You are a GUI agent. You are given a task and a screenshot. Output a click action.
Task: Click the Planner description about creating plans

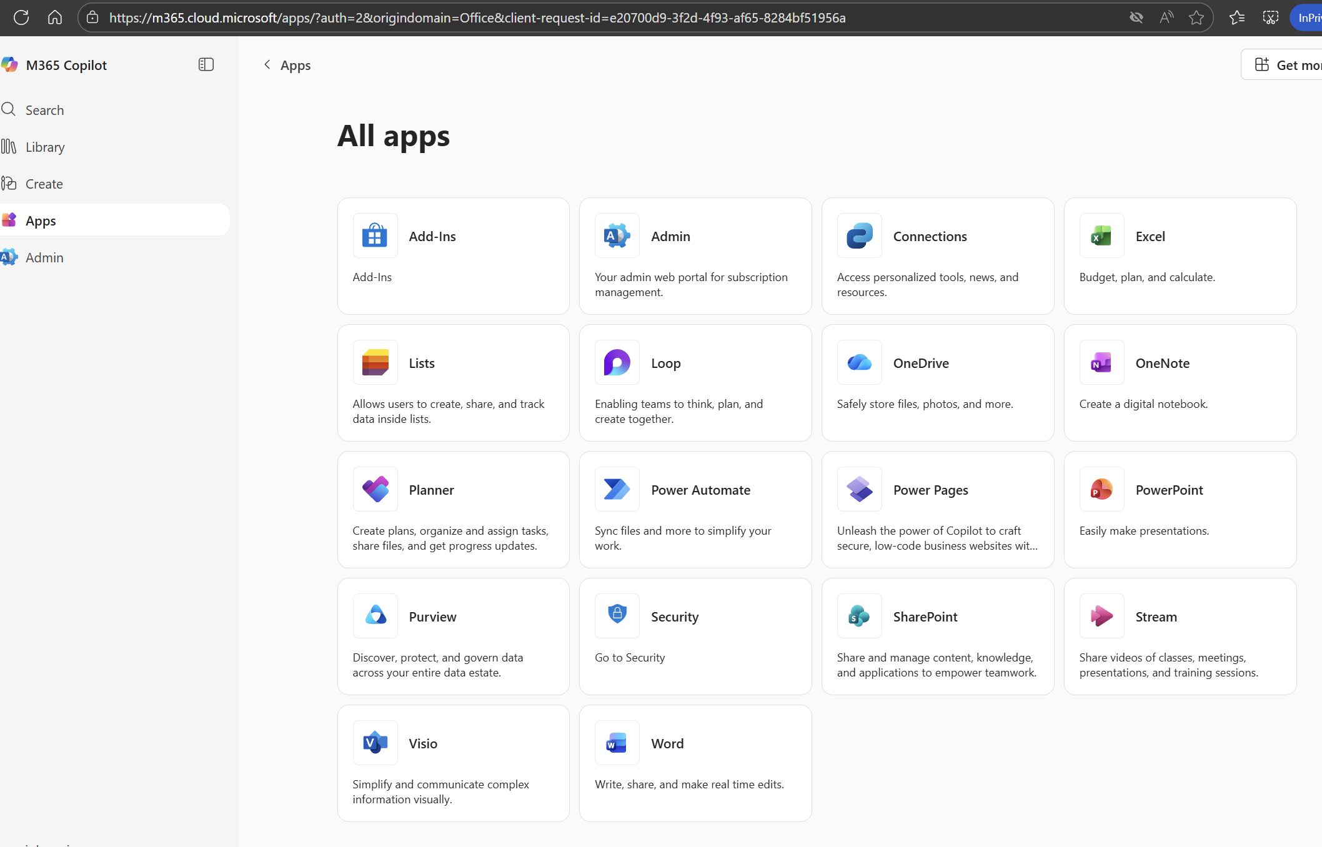pyautogui.click(x=450, y=538)
